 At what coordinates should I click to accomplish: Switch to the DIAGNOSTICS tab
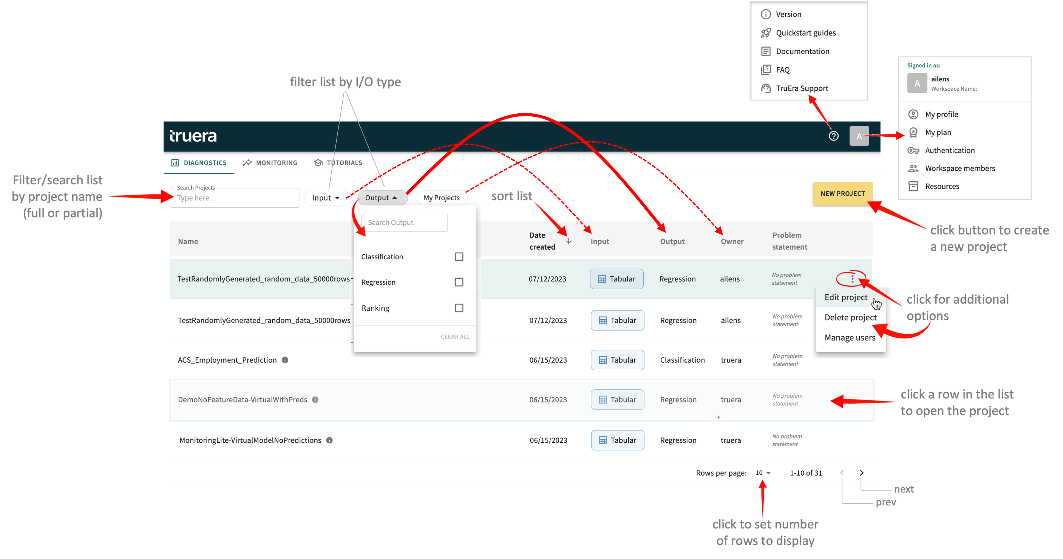[x=199, y=163]
